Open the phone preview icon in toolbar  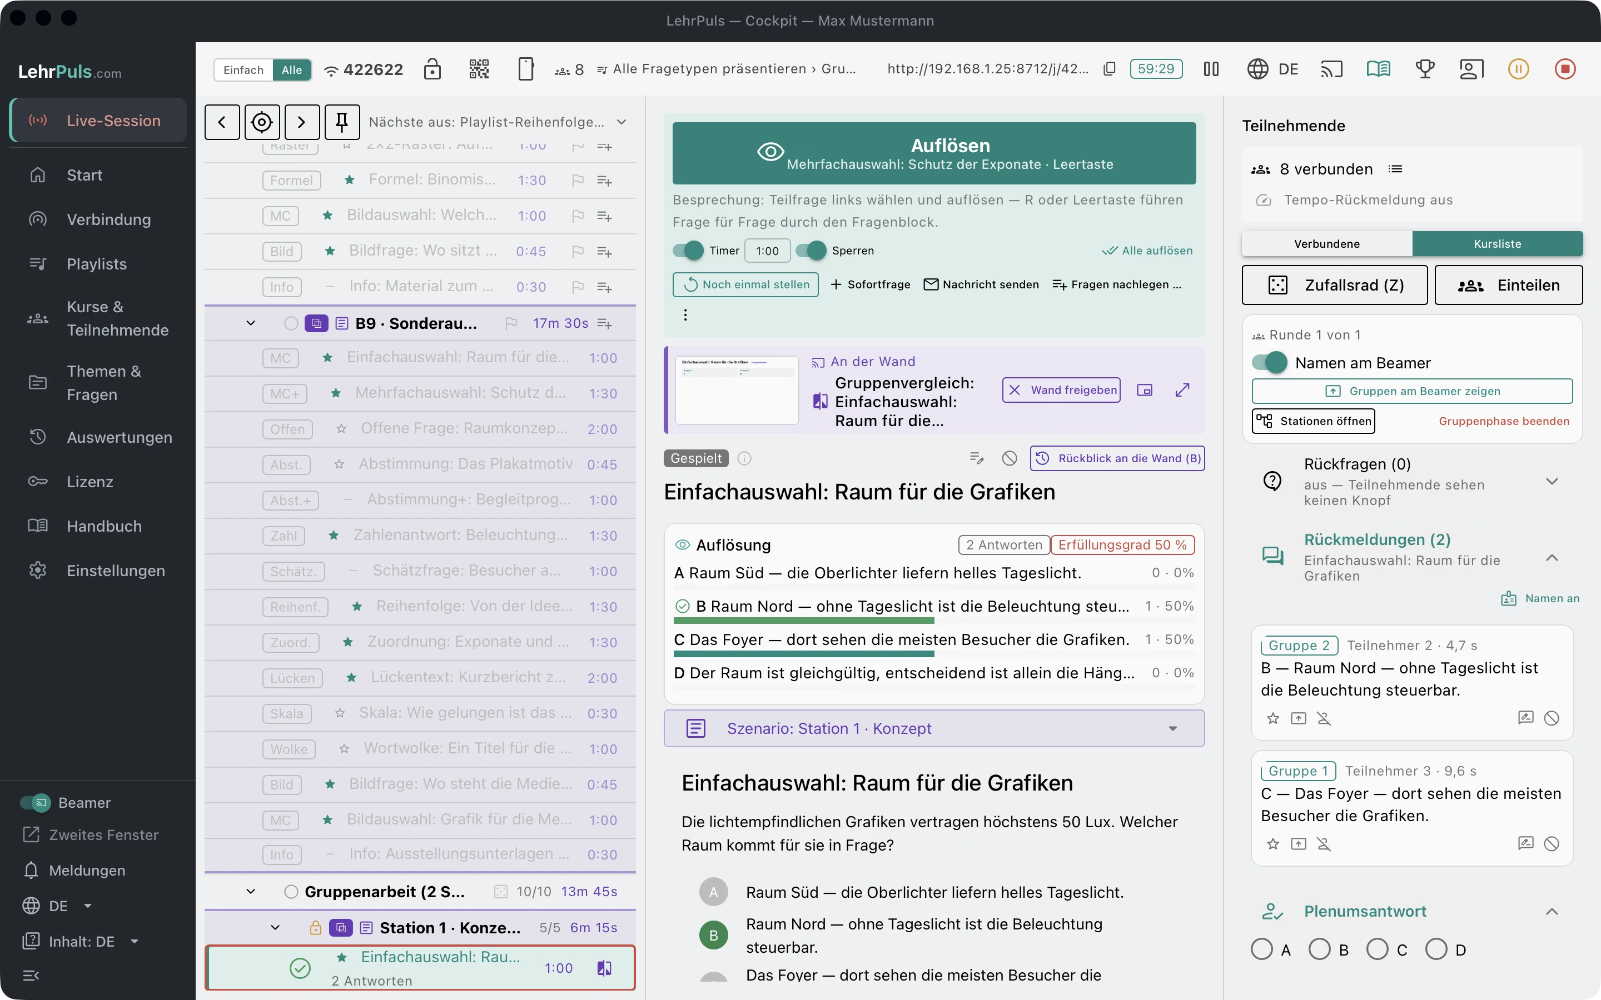point(525,69)
